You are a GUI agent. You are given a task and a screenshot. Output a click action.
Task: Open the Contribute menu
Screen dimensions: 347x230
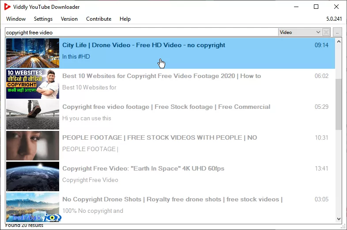(x=99, y=19)
